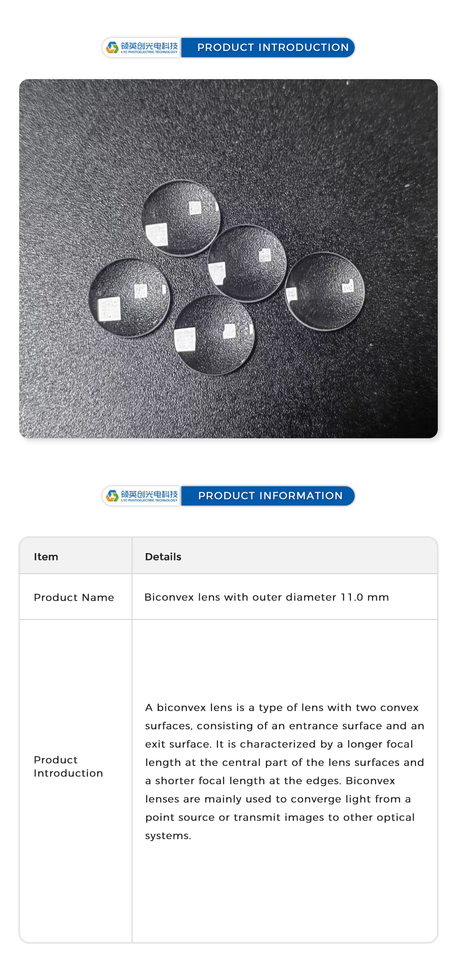Screen dimensions: 457x963
Task: Click the Details column header
Action: point(163,557)
